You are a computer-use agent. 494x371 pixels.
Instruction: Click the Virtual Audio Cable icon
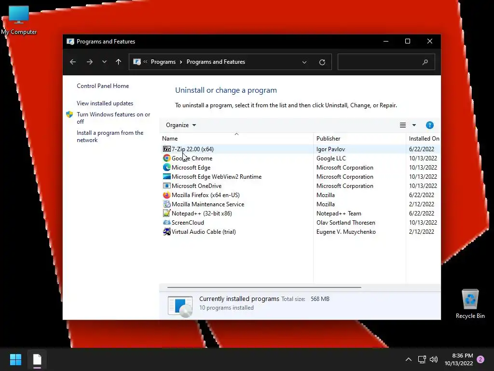point(166,231)
